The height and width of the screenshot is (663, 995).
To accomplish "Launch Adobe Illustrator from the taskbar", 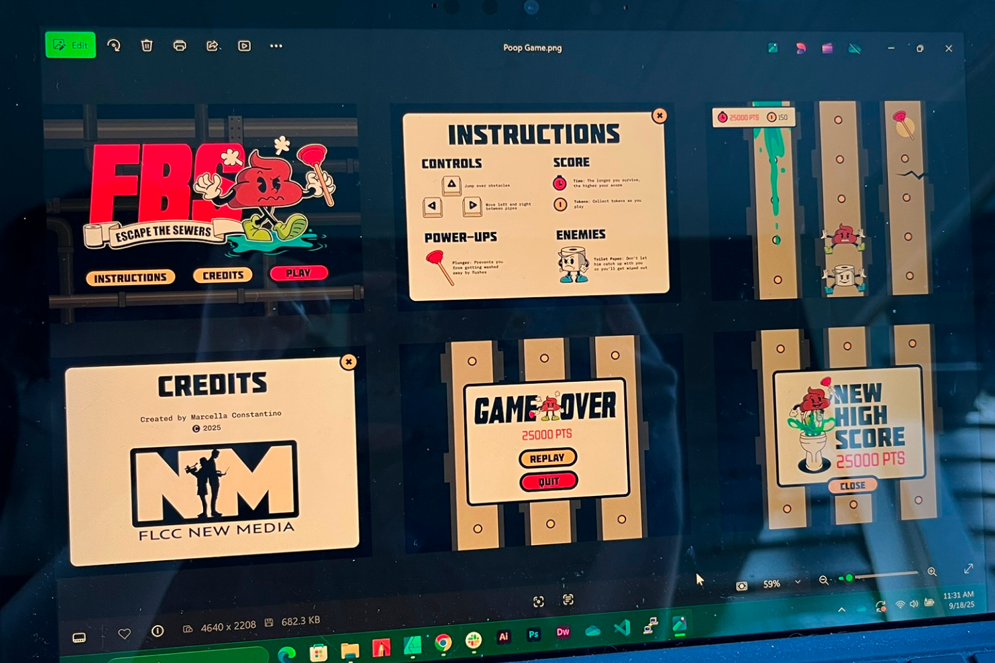I will point(503,636).
